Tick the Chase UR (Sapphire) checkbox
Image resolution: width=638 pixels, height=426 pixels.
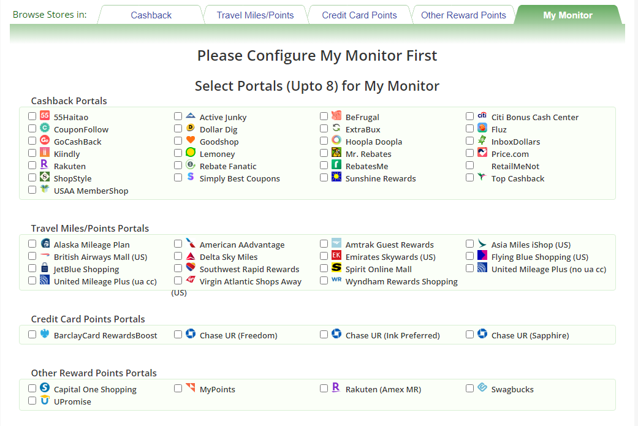[x=469, y=334]
